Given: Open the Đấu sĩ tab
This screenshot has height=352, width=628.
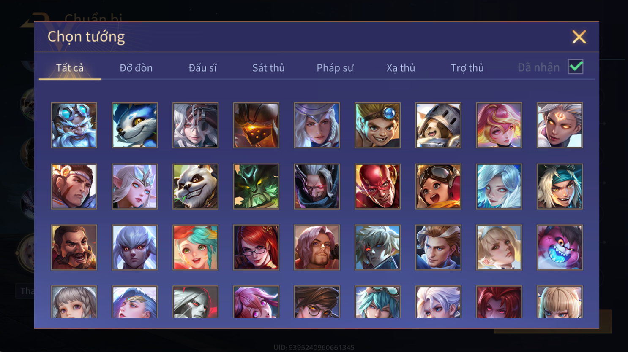Looking at the screenshot, I should click(202, 68).
